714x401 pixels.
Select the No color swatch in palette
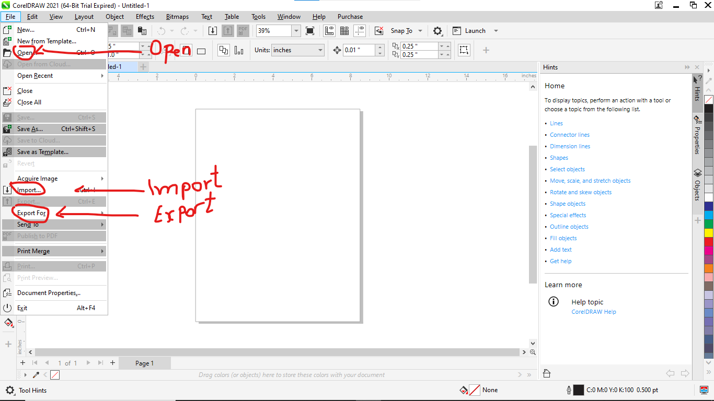(709, 99)
